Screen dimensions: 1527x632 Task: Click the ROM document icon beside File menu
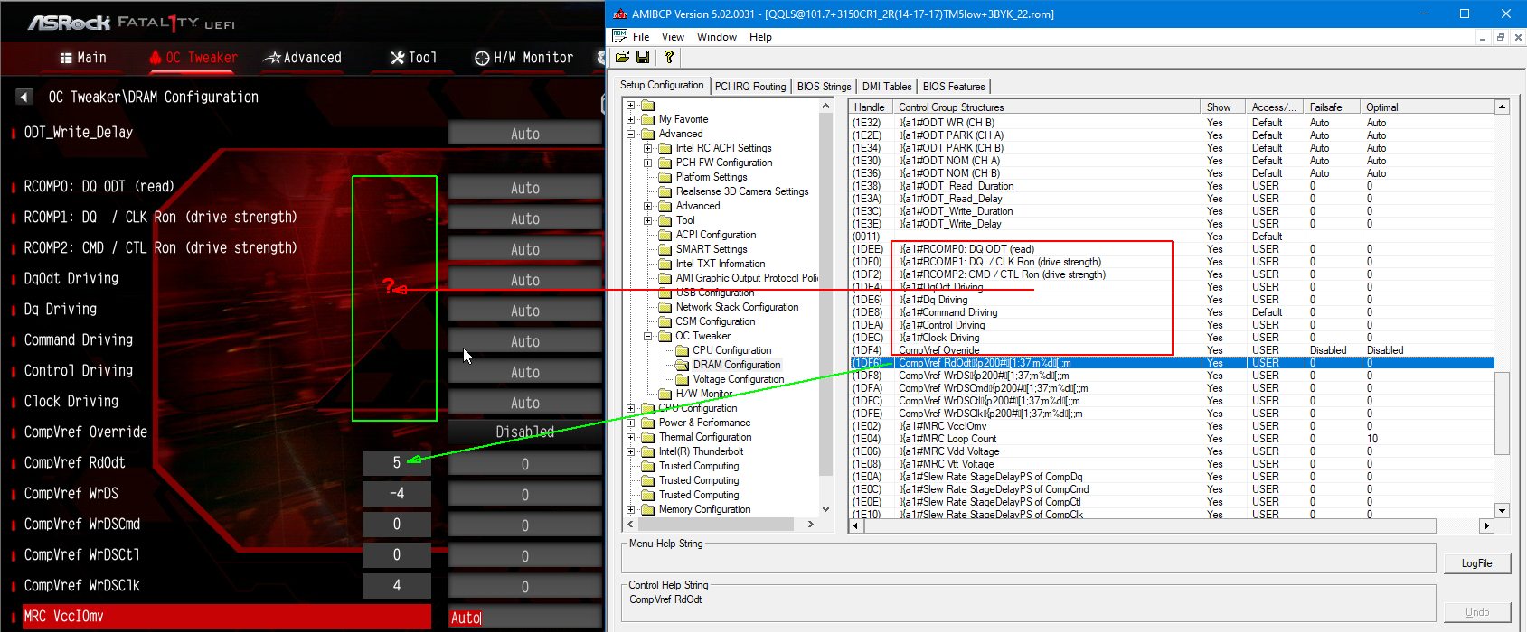(619, 36)
